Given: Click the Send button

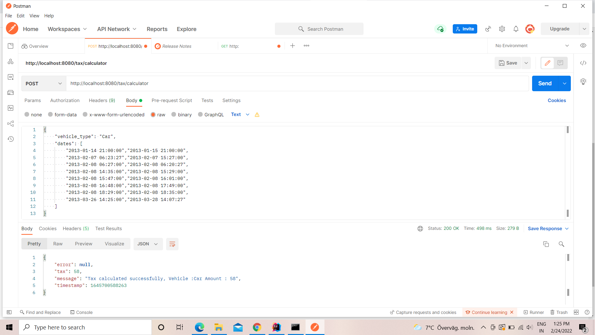Looking at the screenshot, I should [x=545, y=83].
